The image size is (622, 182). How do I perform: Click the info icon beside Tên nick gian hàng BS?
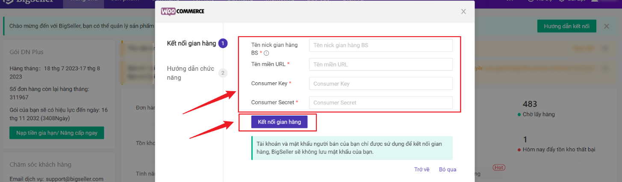pyautogui.click(x=266, y=53)
